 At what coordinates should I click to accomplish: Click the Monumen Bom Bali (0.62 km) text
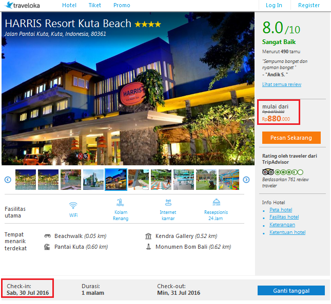coord(193,247)
